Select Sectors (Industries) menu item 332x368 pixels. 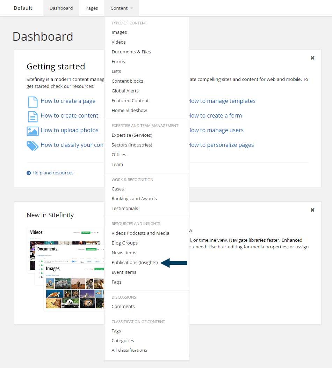pyautogui.click(x=132, y=145)
